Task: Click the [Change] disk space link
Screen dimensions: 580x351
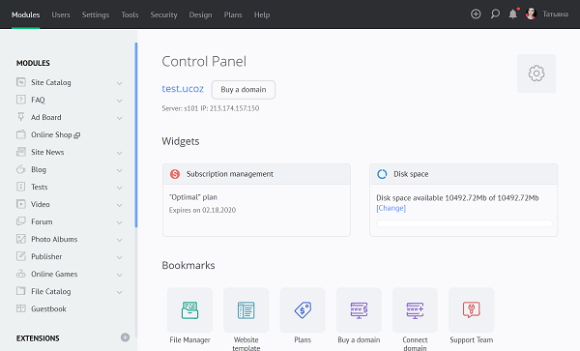Action: pos(391,208)
